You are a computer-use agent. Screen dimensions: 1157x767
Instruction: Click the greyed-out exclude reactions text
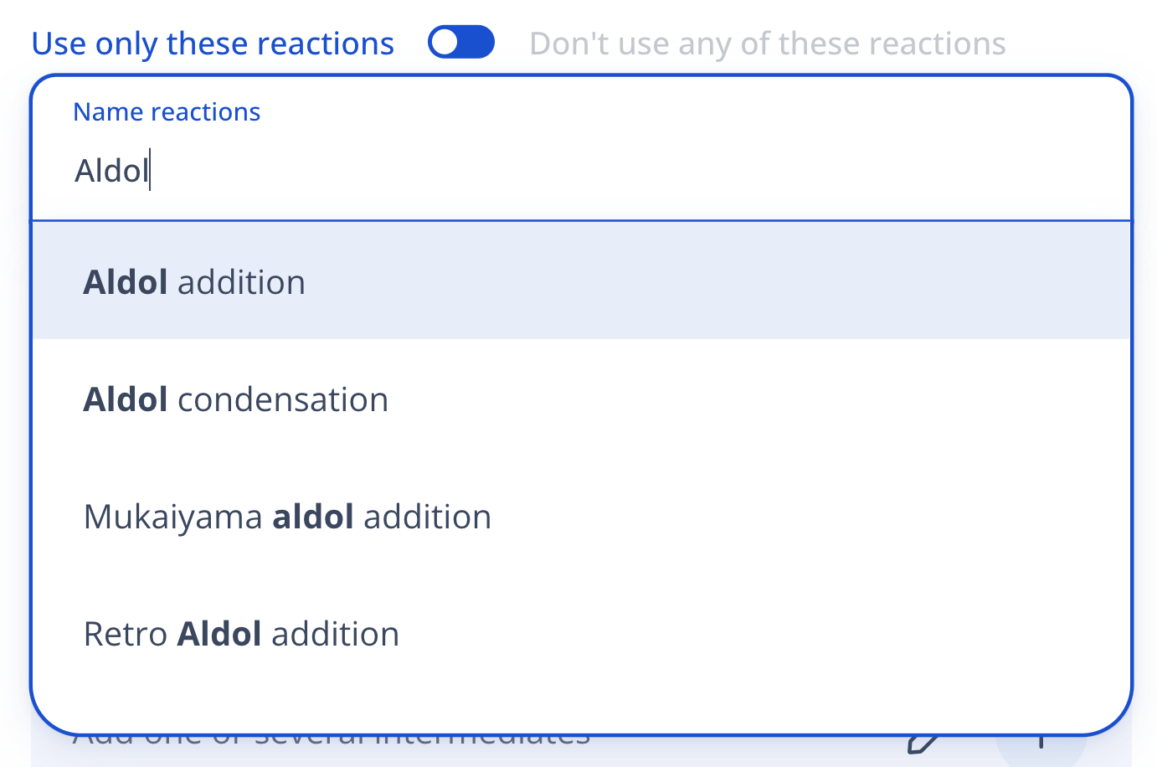[x=767, y=44]
